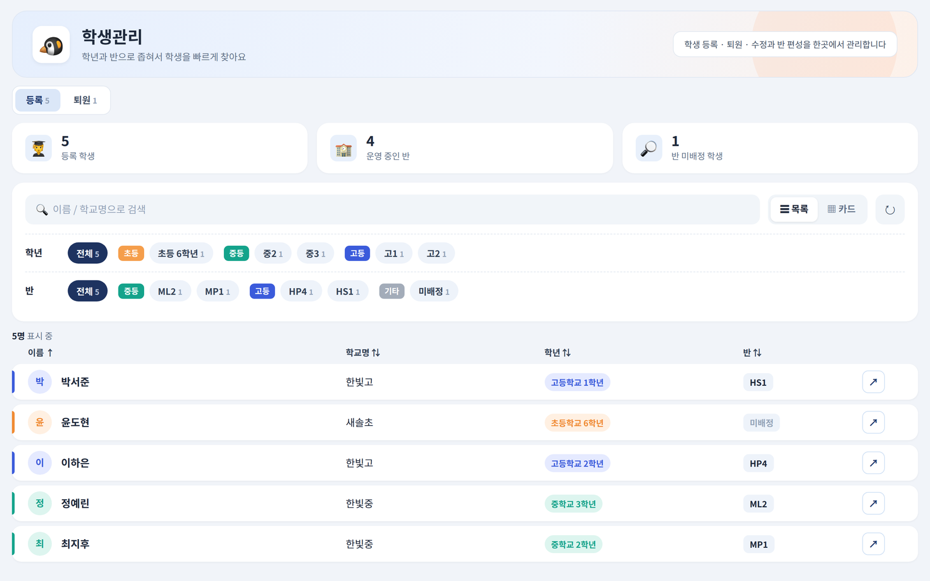This screenshot has width=930, height=581.
Task: Filter by 중2 grade chip
Action: pos(273,253)
